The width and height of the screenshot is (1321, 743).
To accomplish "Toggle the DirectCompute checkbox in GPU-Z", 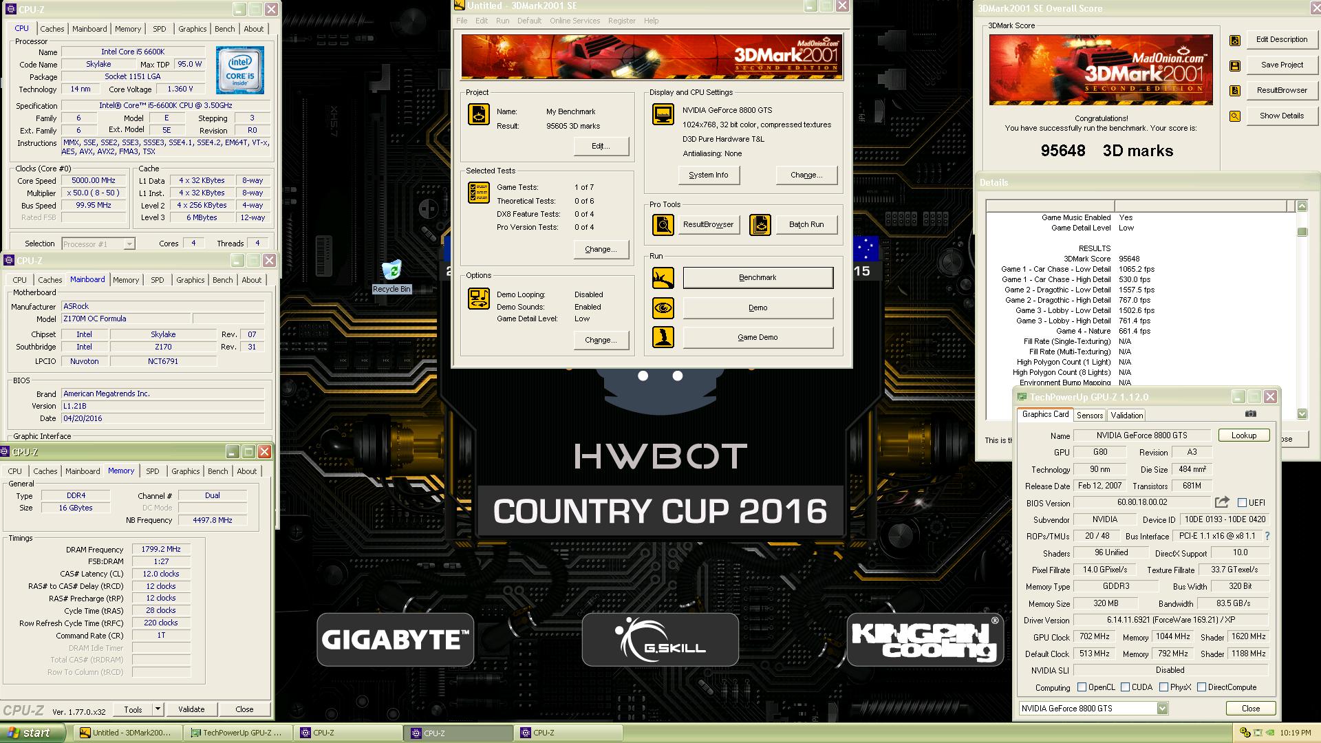I will (1201, 687).
